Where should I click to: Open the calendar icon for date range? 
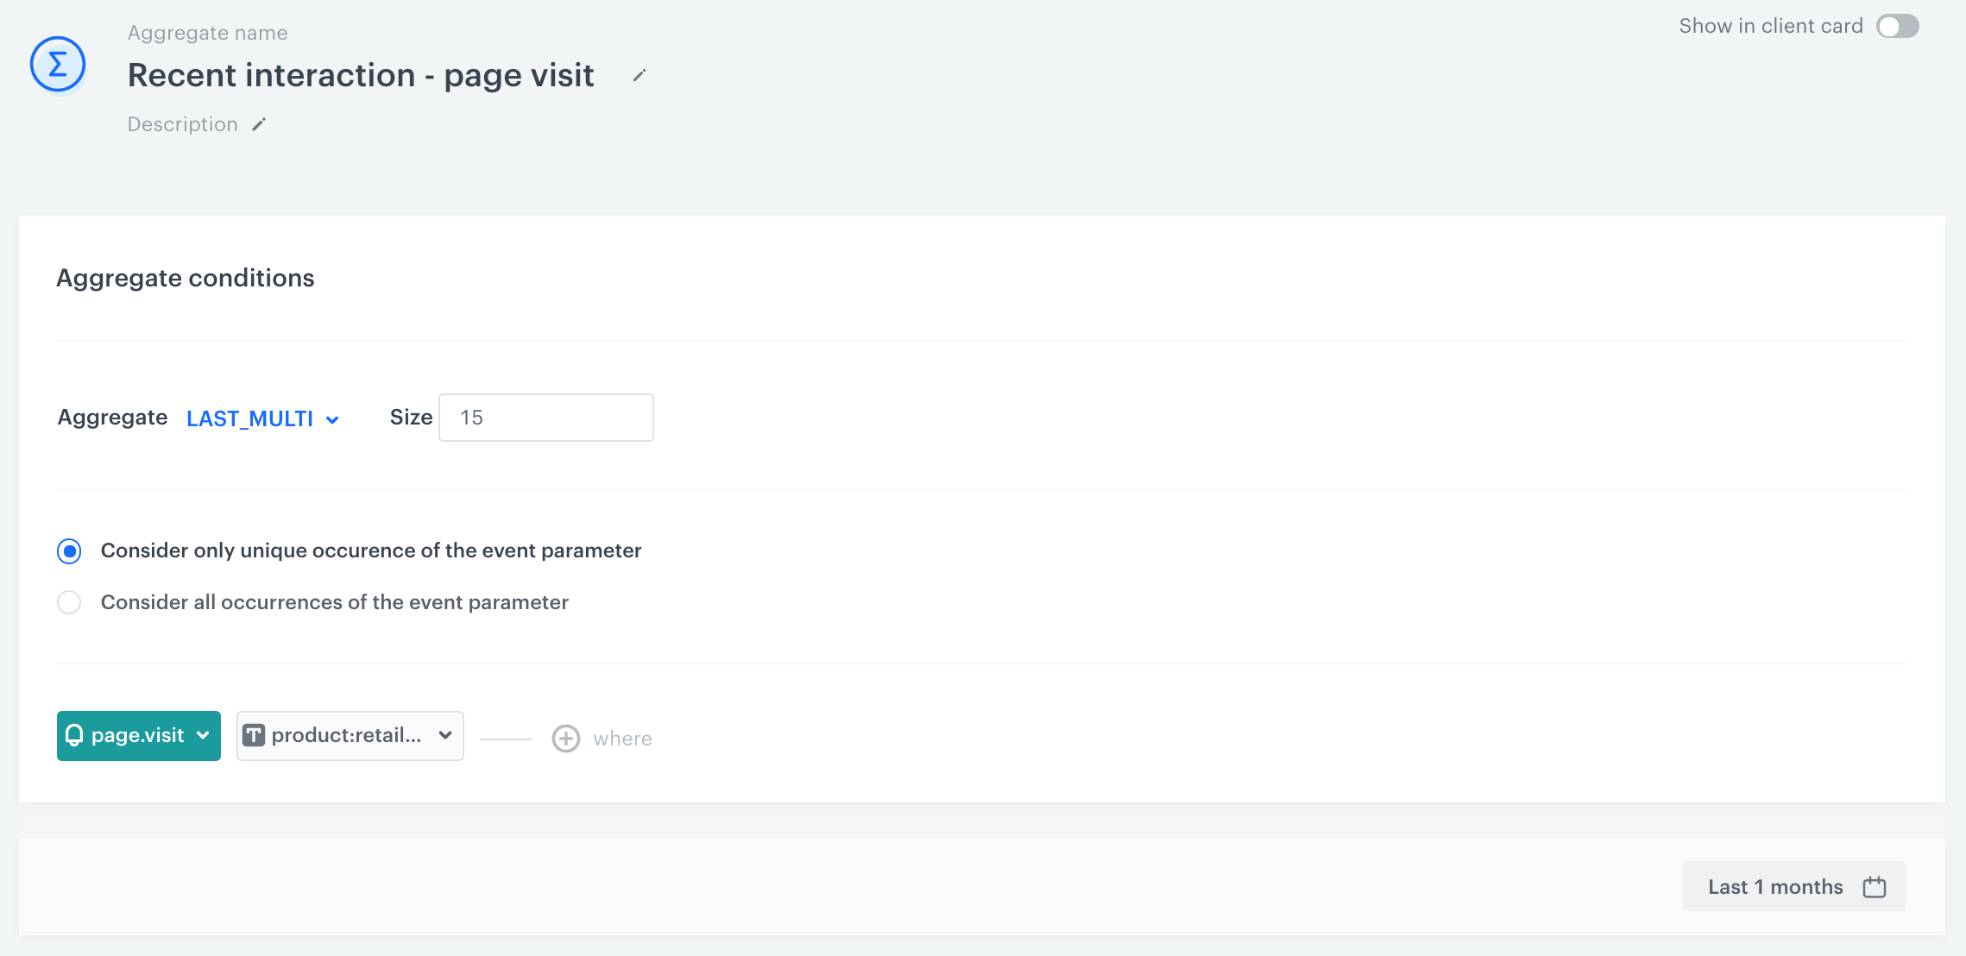point(1874,887)
